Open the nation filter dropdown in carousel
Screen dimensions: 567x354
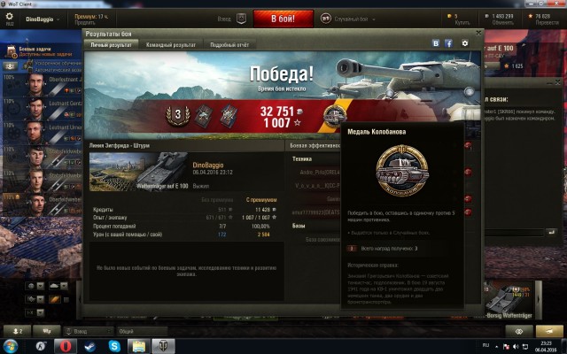pyautogui.click(x=35, y=286)
